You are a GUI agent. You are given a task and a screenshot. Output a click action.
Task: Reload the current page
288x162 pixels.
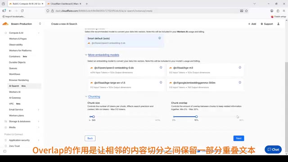pos(22,11)
